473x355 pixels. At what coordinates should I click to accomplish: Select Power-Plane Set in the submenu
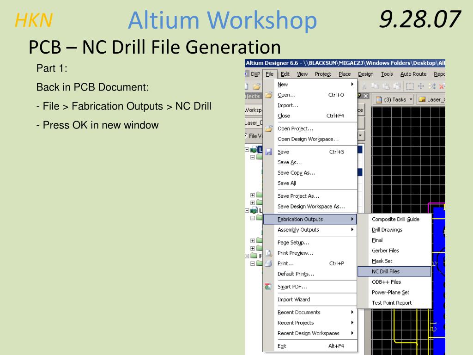tap(394, 292)
